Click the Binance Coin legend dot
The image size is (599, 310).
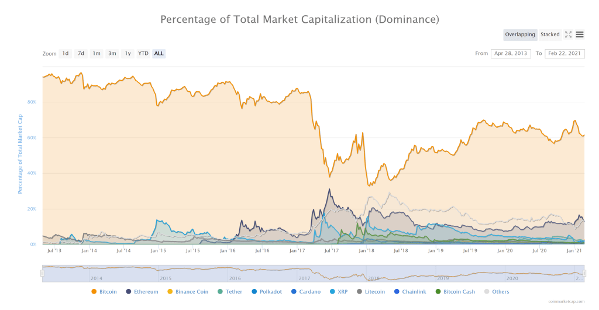pyautogui.click(x=170, y=291)
